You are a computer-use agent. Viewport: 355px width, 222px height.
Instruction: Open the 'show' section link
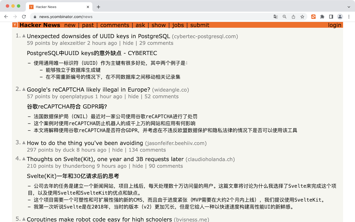[159, 25]
